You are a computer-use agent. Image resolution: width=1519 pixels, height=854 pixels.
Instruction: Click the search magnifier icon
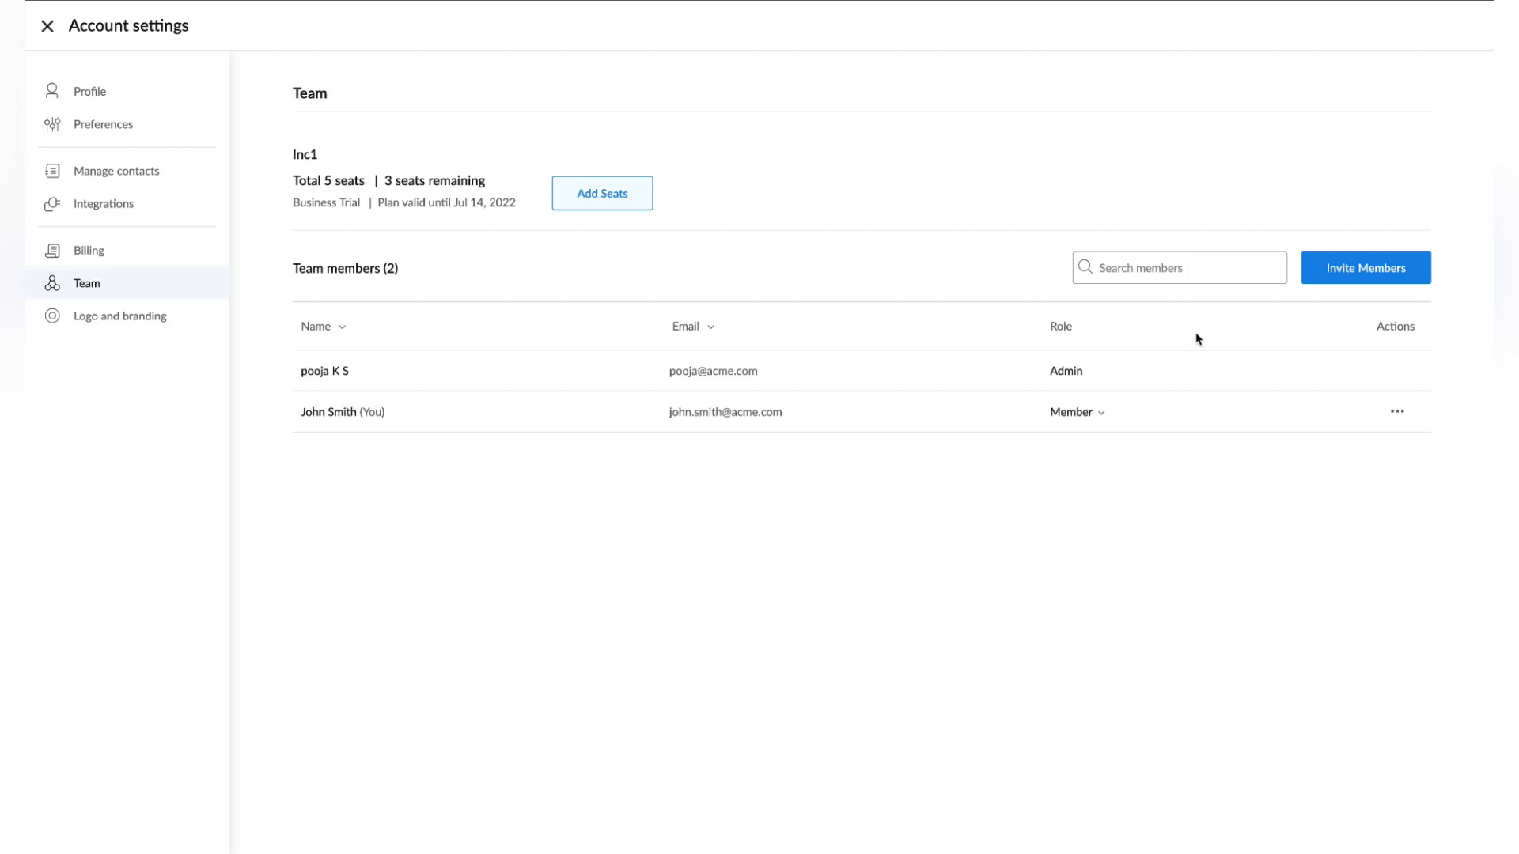(x=1085, y=267)
